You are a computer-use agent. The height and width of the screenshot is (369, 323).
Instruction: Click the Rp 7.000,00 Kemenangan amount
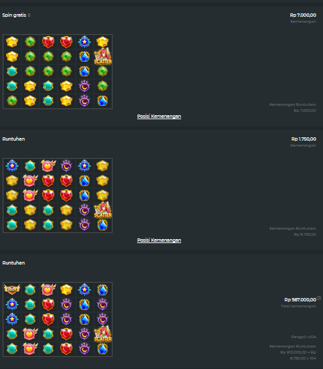point(303,15)
